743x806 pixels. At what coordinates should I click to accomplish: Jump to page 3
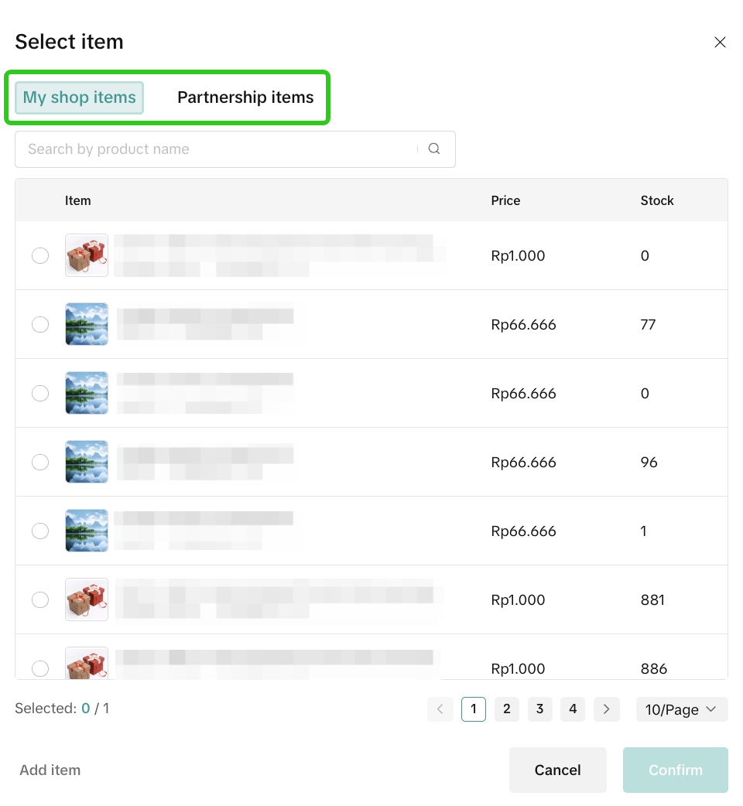click(x=539, y=709)
